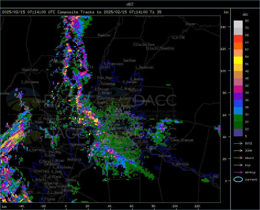Click the Zapata map label
This screenshot has height=210, width=260.
pos(71,180)
